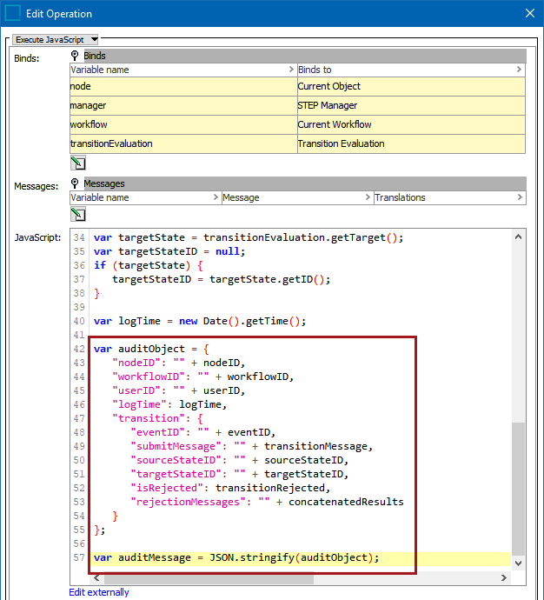Image resolution: width=544 pixels, height=600 pixels.
Task: Select the transitionEvaluation bind variable row
Action: 182,144
